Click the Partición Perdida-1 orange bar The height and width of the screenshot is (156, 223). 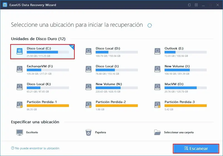[48, 106]
